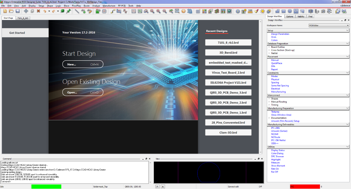This screenshot has width=351, height=189.
Task: Click the Show Element info icon
Action: tap(238, 11)
